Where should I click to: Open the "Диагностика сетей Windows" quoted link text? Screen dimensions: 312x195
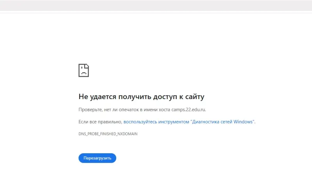pyautogui.click(x=222, y=122)
